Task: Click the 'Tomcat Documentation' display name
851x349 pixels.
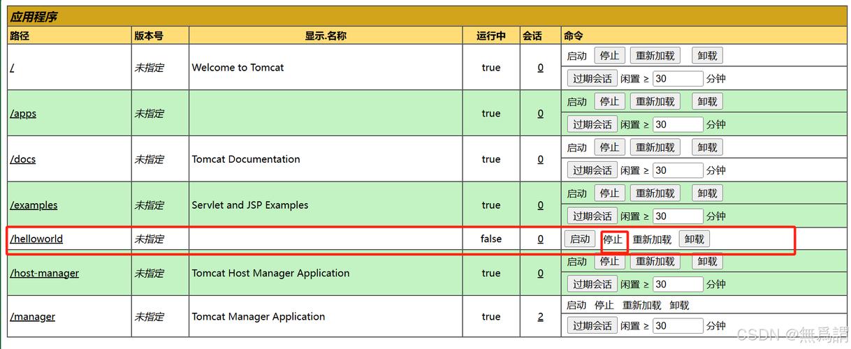Action: point(246,159)
